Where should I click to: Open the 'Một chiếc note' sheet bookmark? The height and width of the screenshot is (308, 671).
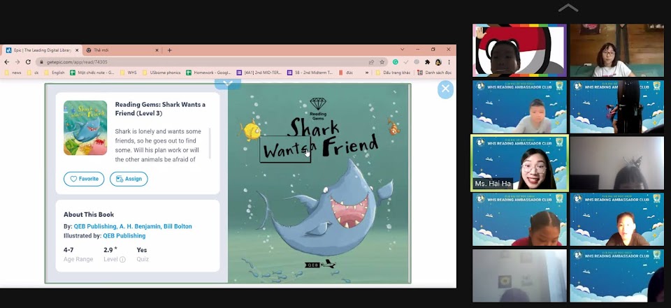tap(92, 73)
